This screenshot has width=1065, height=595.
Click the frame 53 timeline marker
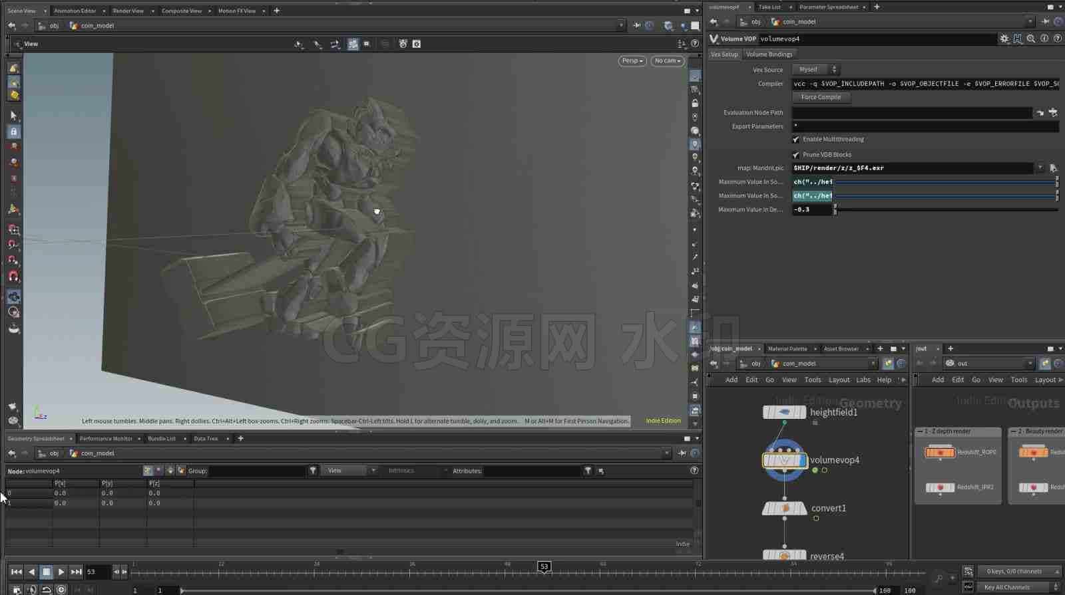click(544, 567)
